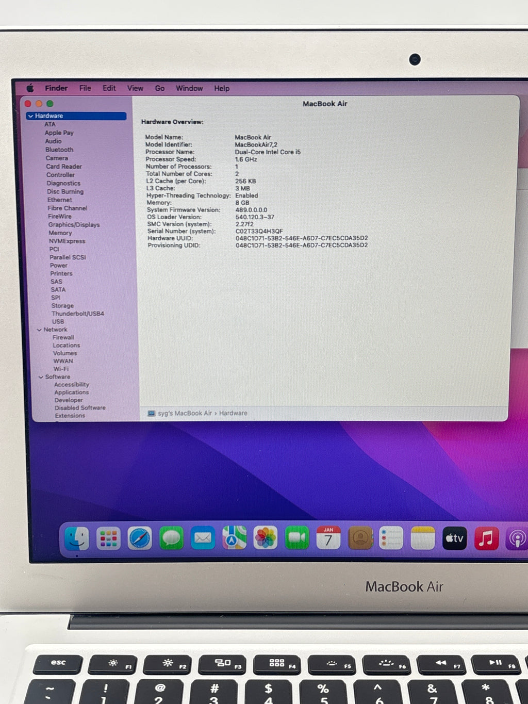The width and height of the screenshot is (528, 704).
Task: Launch FaceTime from the Dock
Action: coord(297,538)
